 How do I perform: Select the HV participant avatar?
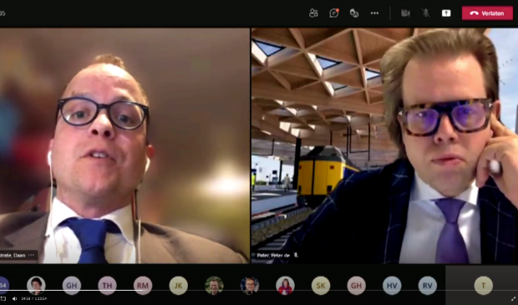click(x=392, y=286)
